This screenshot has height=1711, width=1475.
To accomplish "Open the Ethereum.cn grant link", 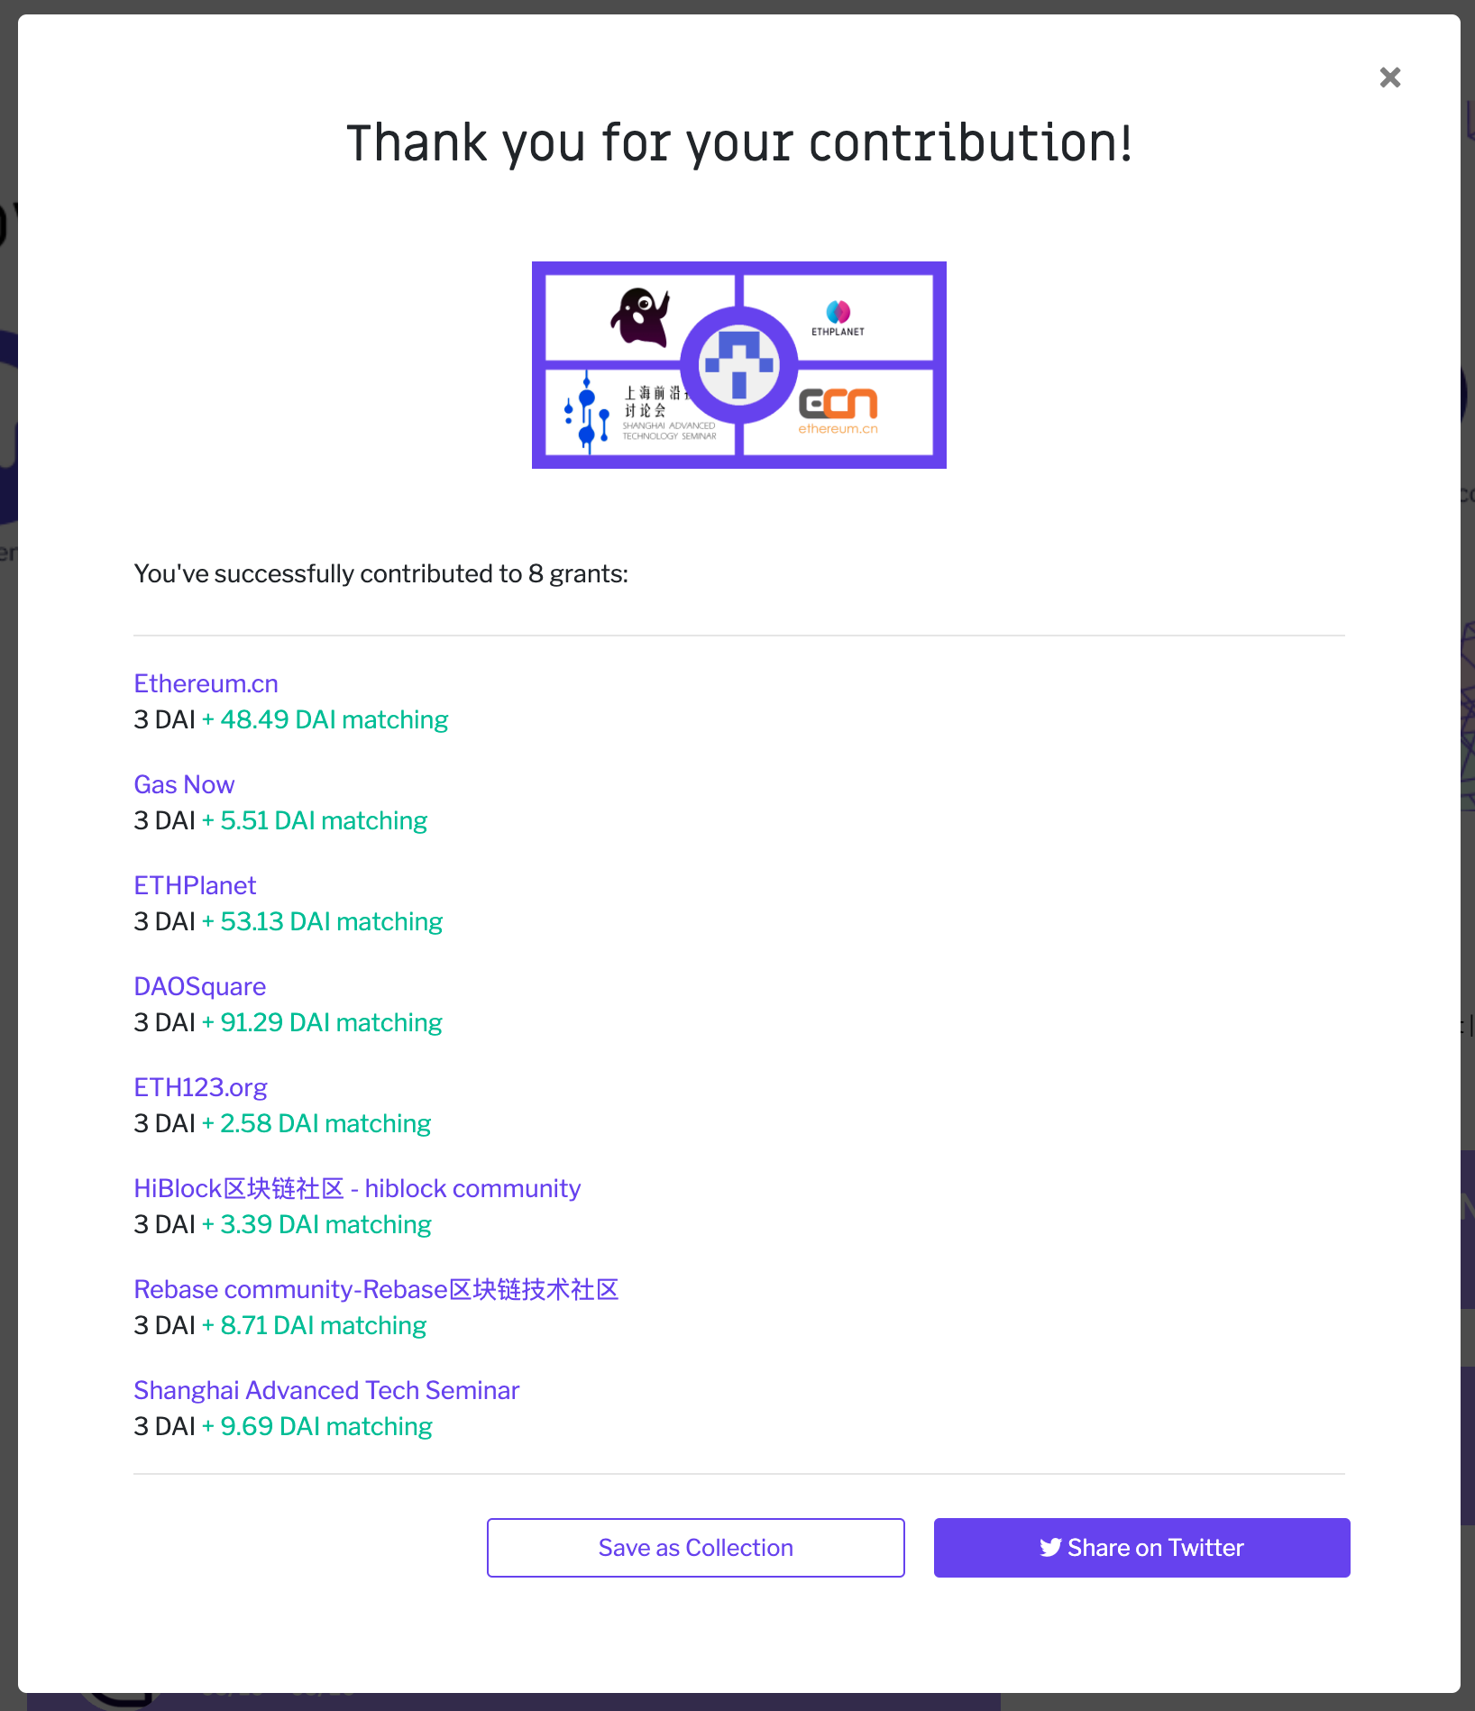I will click(206, 683).
